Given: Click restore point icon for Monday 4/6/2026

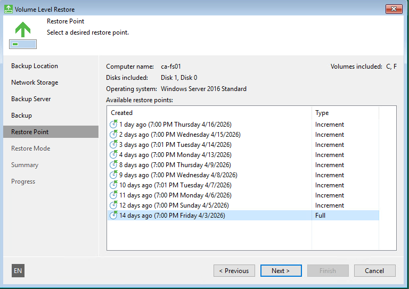Looking at the screenshot, I should 113,195.
